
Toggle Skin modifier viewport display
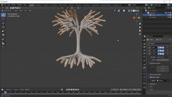pos(161,47)
